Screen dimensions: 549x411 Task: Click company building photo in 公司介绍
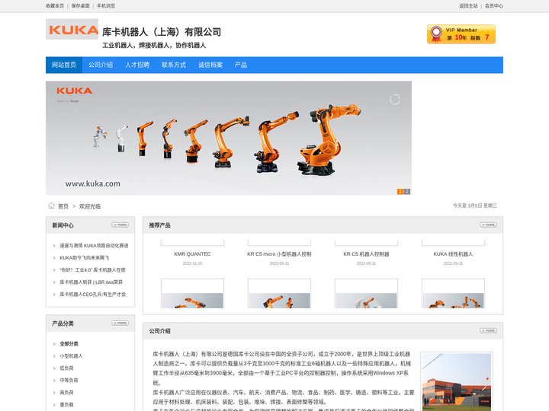tap(457, 382)
